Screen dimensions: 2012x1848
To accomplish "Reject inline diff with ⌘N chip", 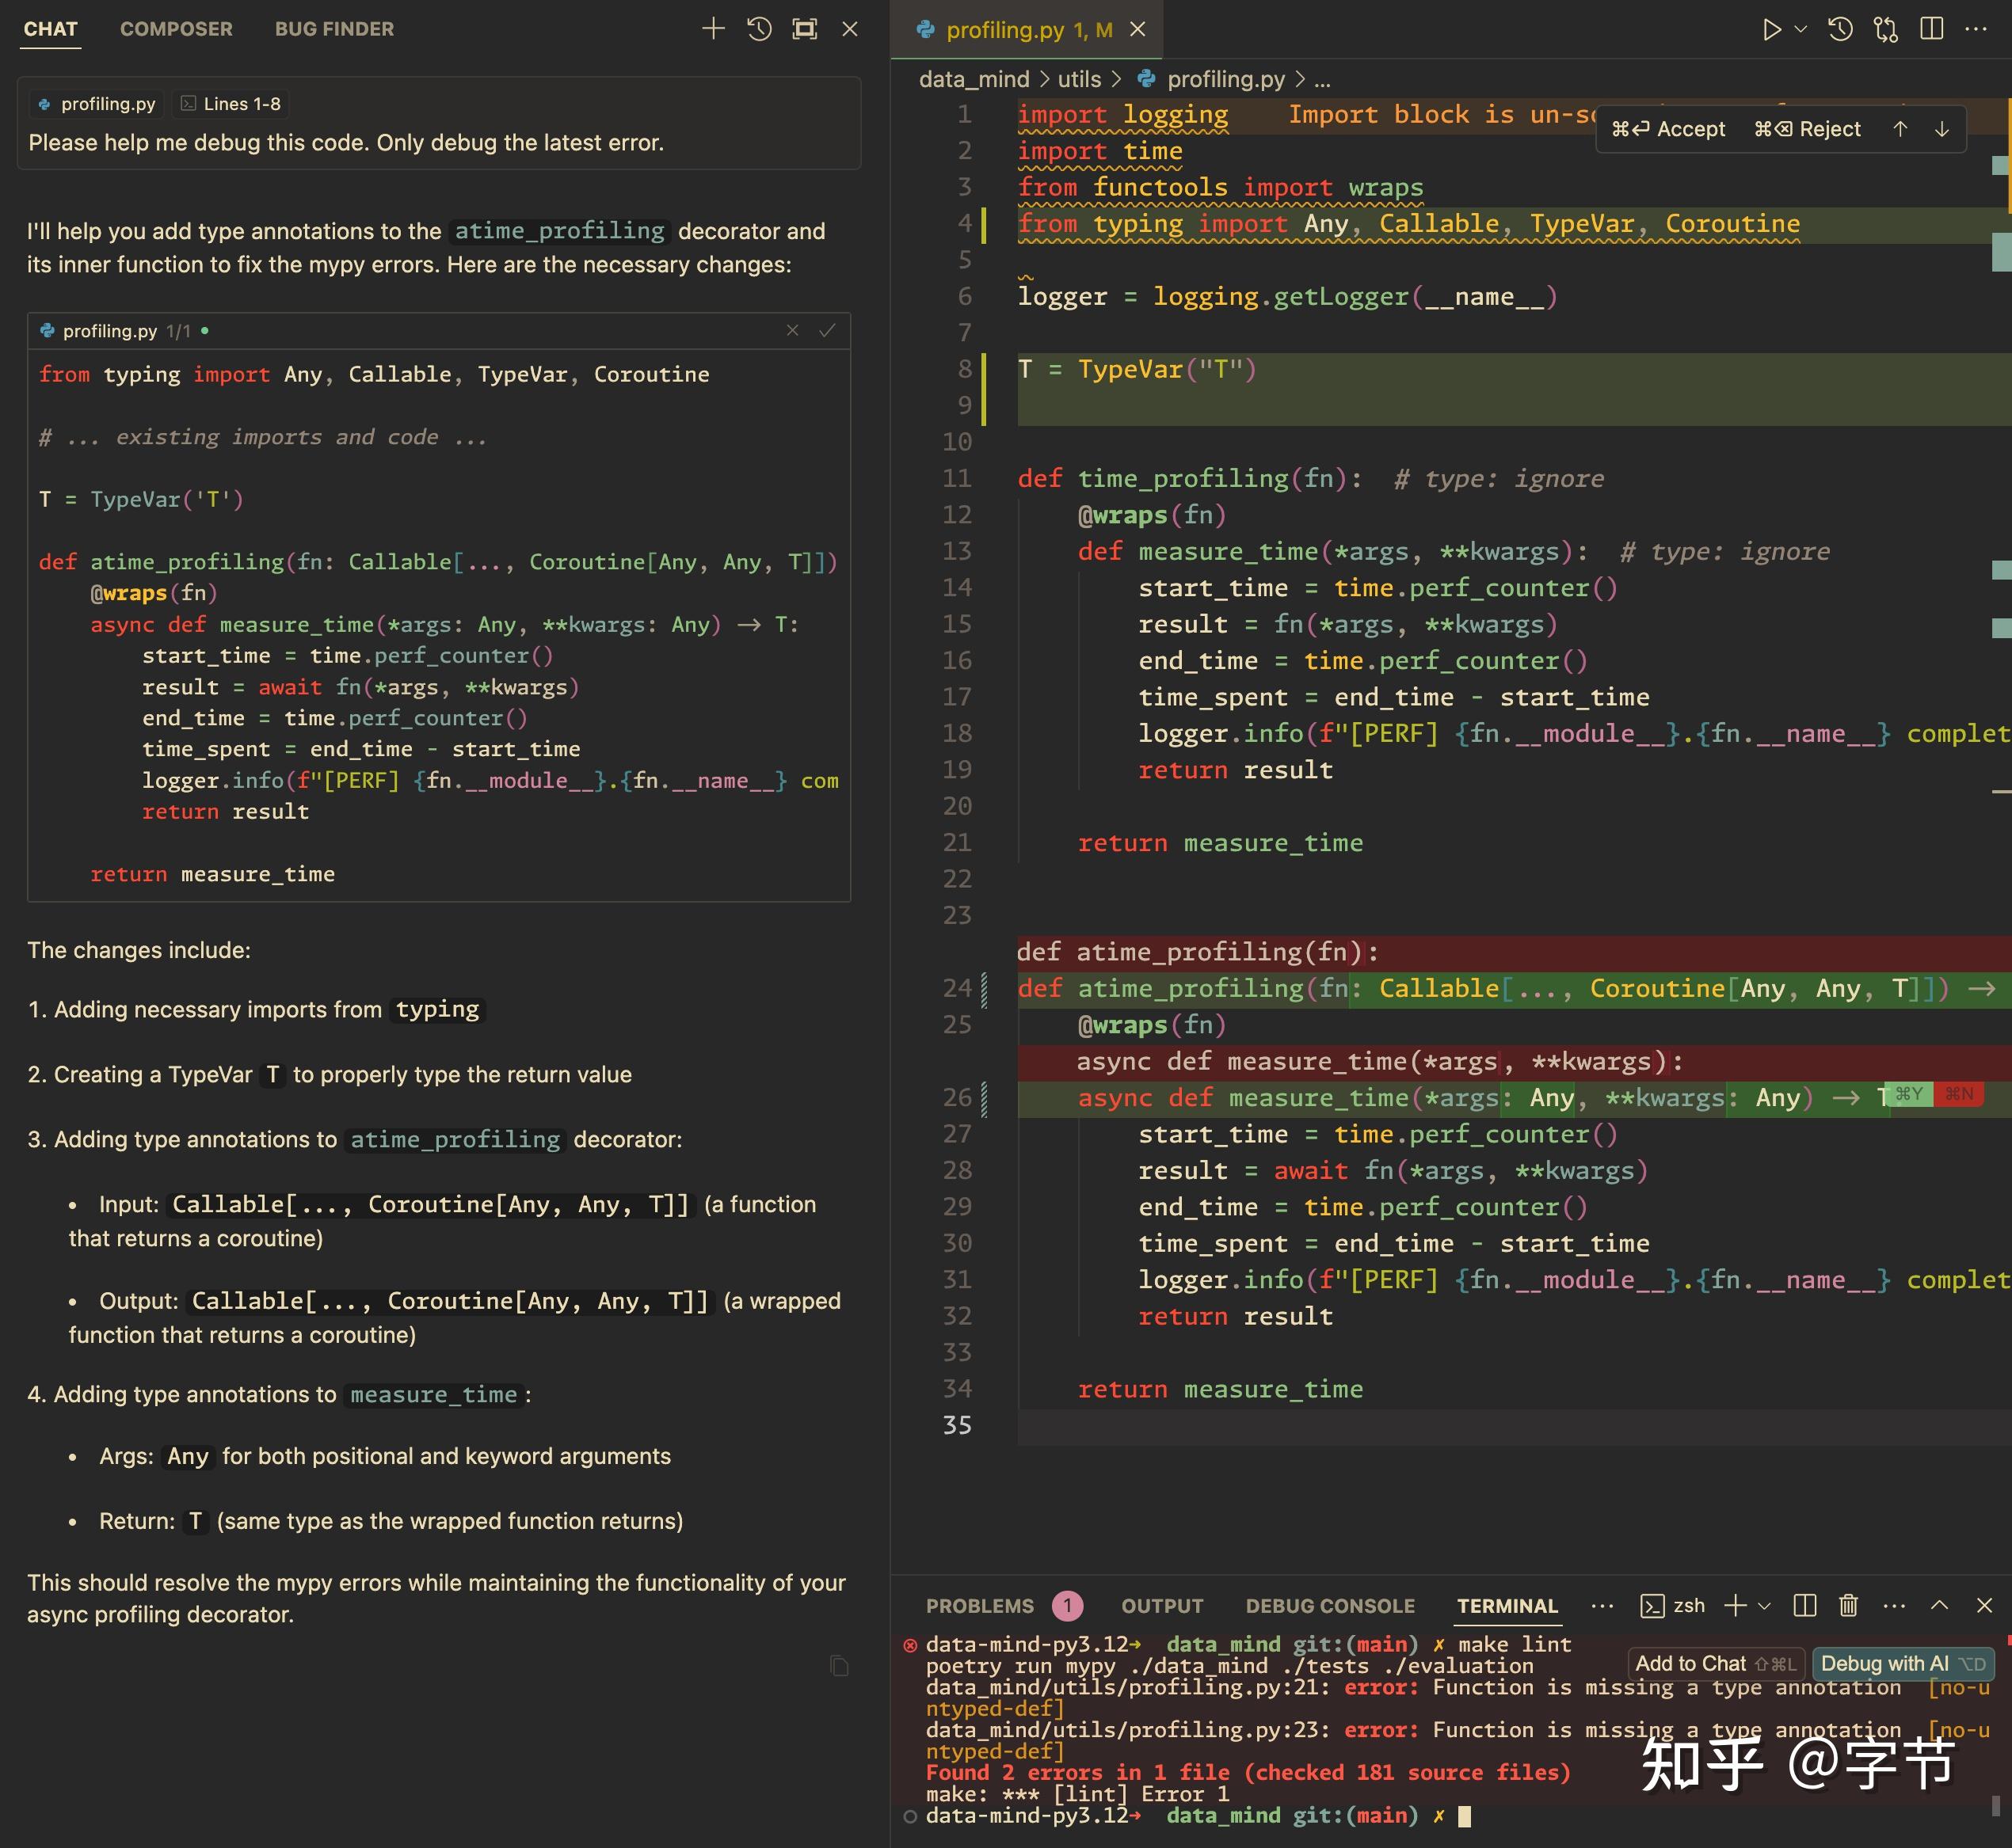I will [1959, 1094].
